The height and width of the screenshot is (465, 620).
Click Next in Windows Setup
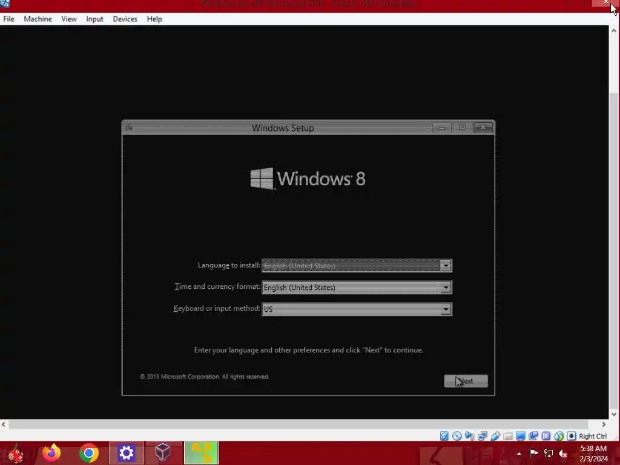[466, 381]
